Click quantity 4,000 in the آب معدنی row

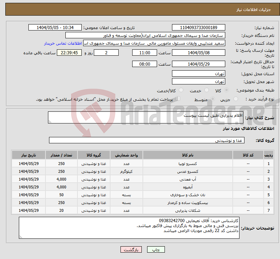coord(61,179)
